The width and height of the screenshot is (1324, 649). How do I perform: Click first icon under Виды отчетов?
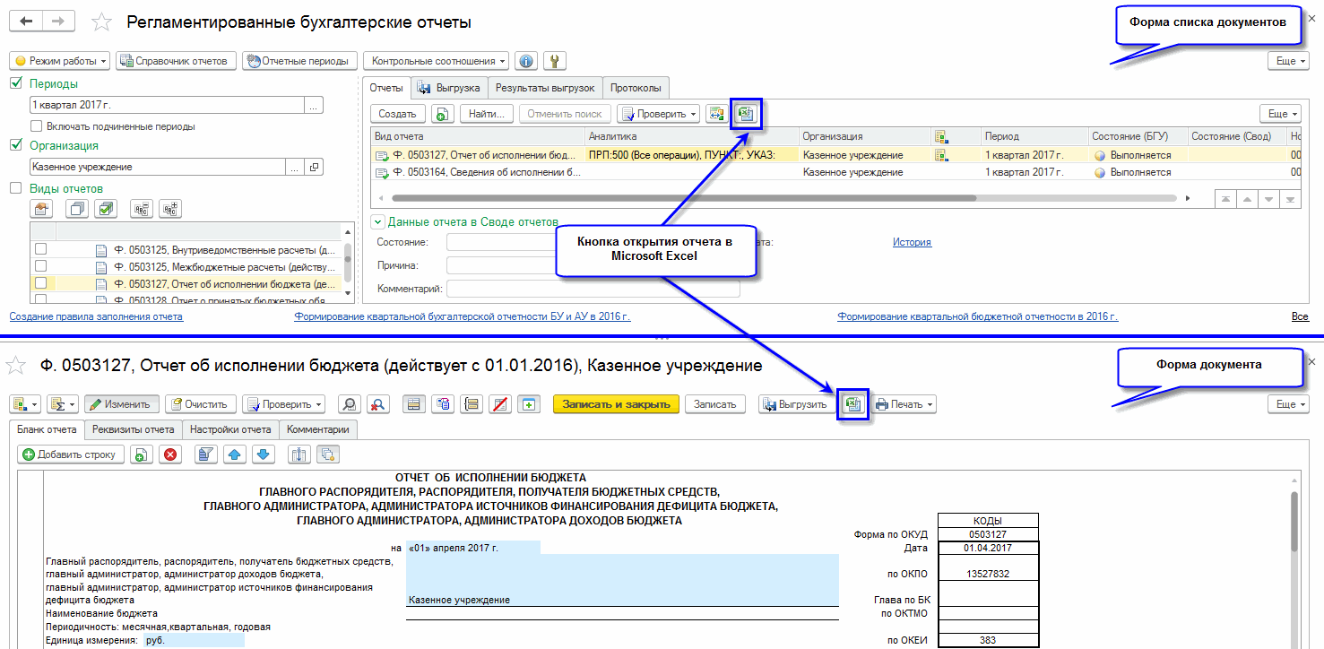[x=41, y=208]
